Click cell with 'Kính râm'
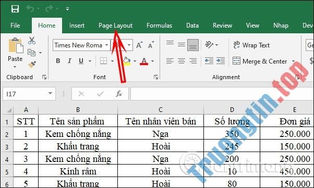 pos(78,171)
